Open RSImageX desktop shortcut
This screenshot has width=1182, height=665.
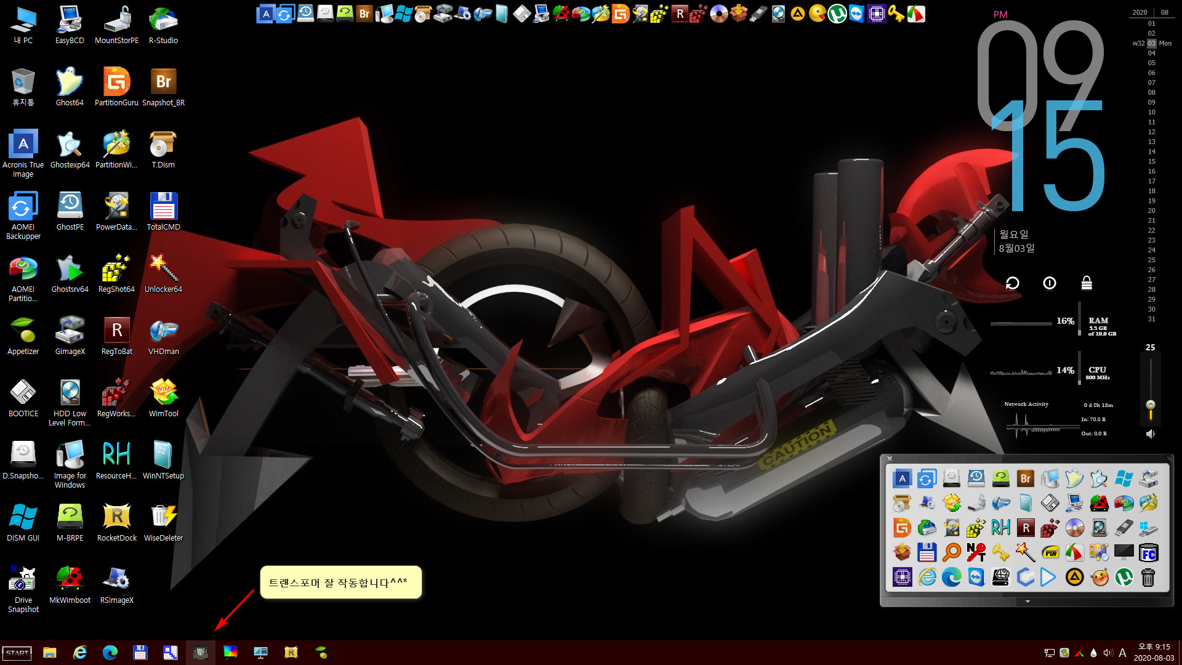pyautogui.click(x=116, y=585)
